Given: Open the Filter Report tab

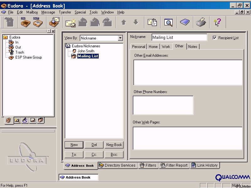Looking at the screenshot, I should tap(174, 165).
